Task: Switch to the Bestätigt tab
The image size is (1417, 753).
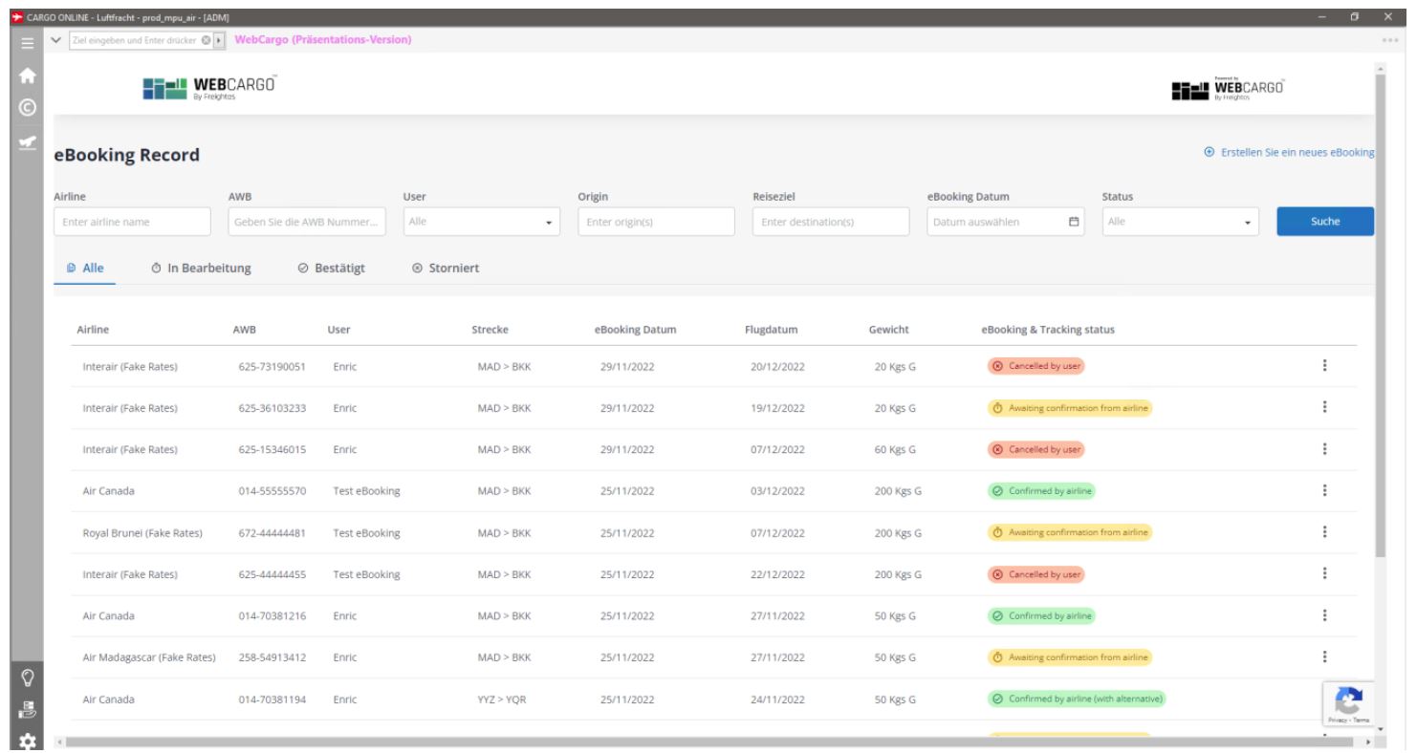Action: [332, 269]
